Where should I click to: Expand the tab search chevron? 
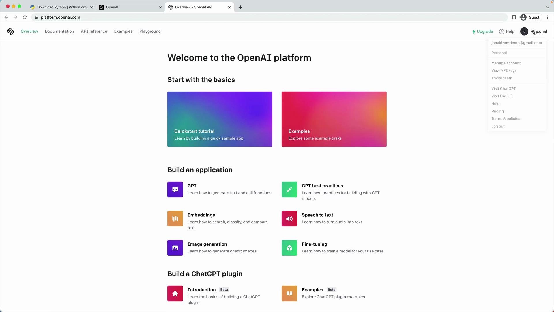click(547, 7)
